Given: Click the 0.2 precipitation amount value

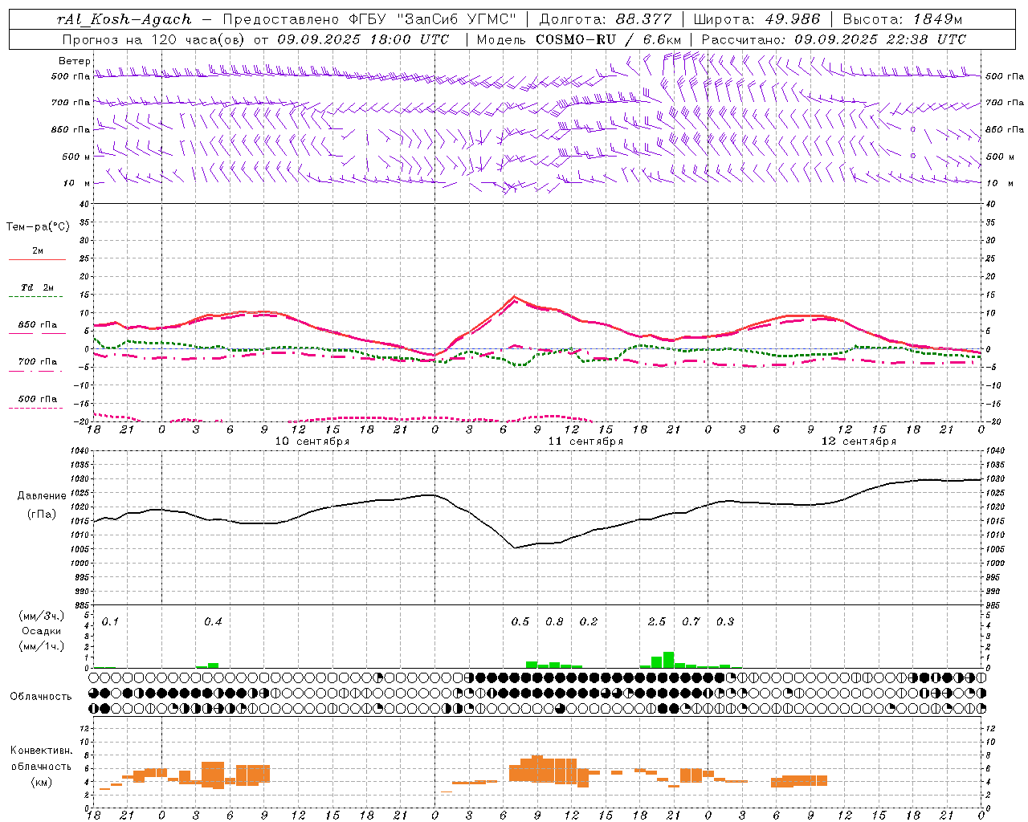Looking at the screenshot, I should click(589, 622).
